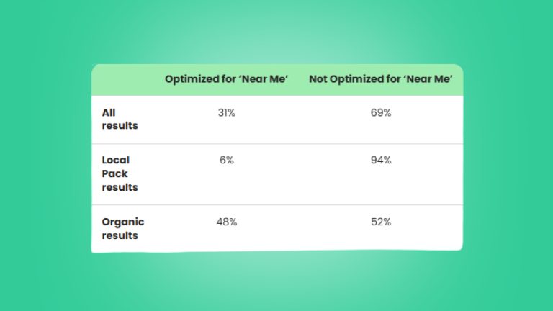Click the divider line above Organic results row
553x311 pixels.
[x=277, y=205]
